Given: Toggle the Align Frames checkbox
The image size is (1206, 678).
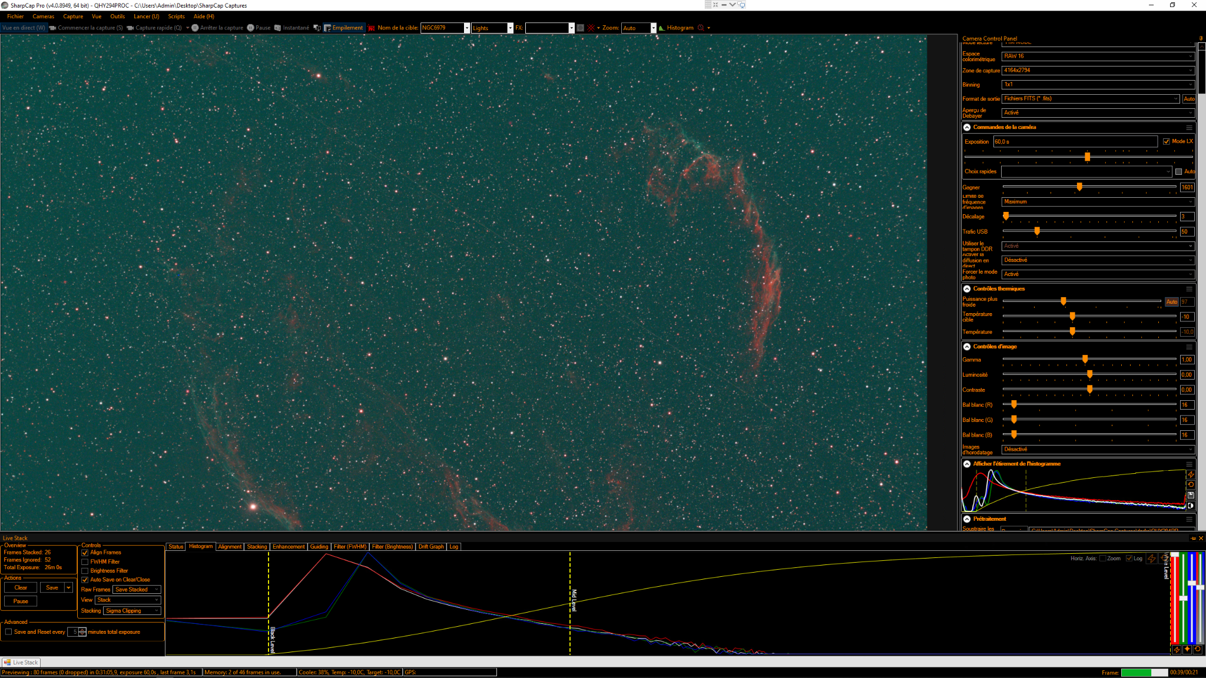Looking at the screenshot, I should (85, 553).
